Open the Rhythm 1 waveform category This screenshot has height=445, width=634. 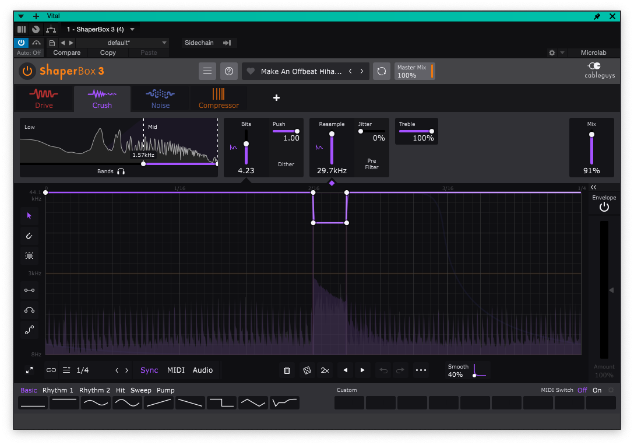pos(58,390)
